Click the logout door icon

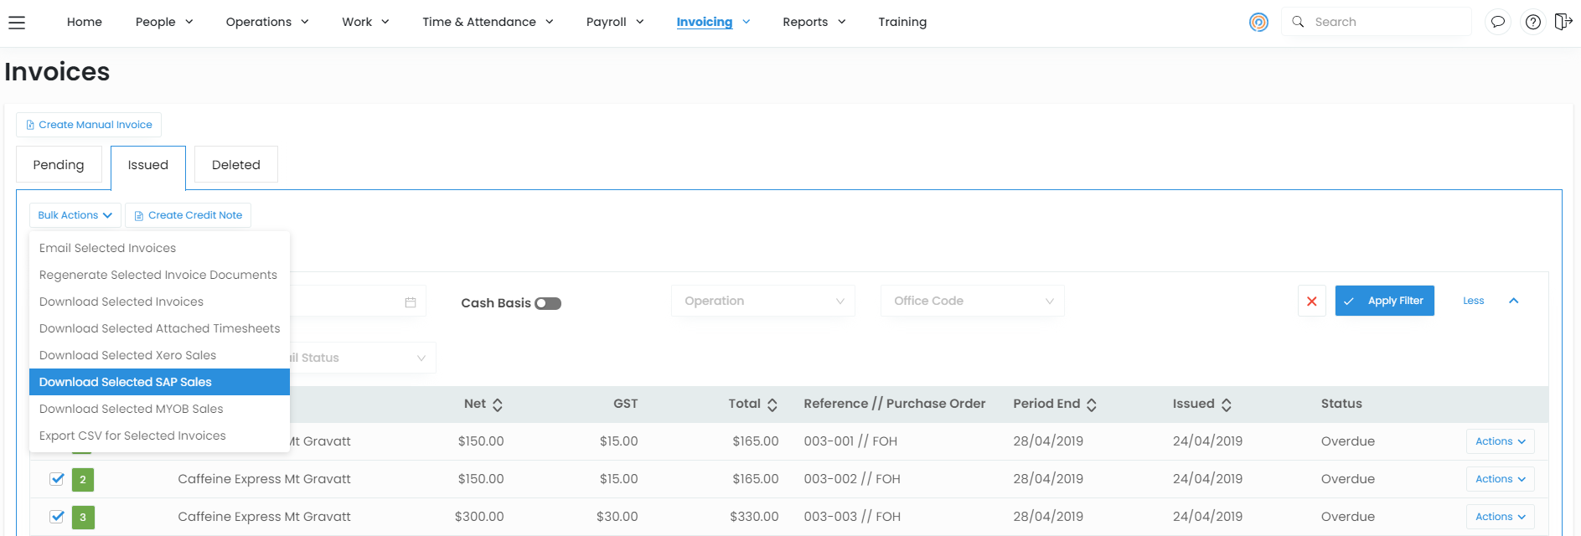point(1563,22)
